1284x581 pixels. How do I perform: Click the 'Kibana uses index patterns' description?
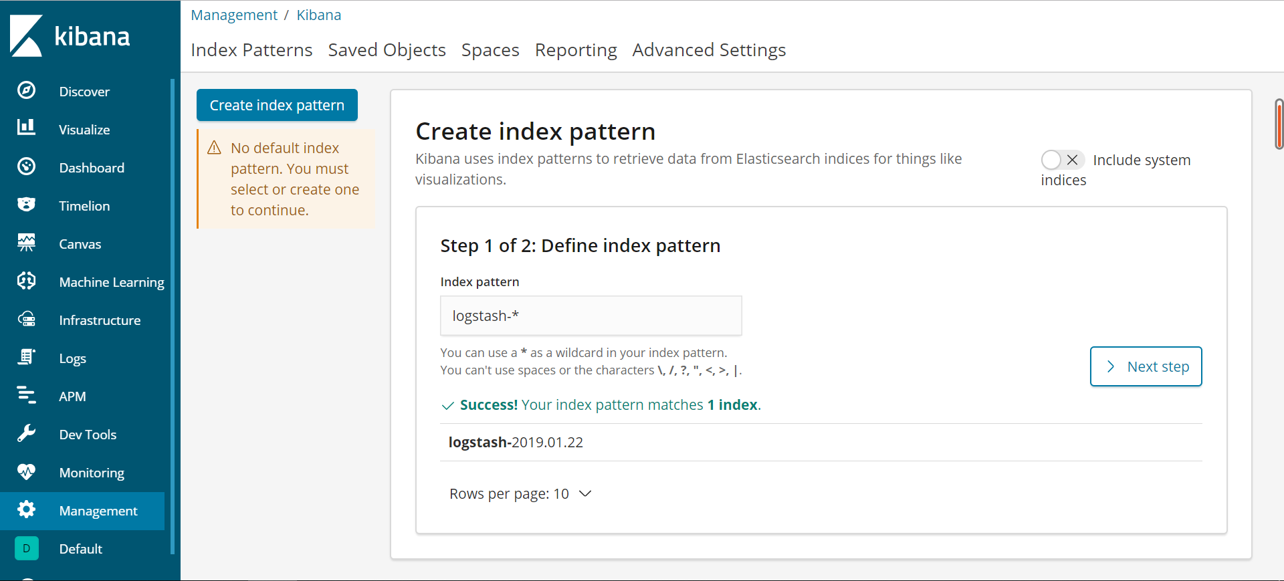pos(689,169)
